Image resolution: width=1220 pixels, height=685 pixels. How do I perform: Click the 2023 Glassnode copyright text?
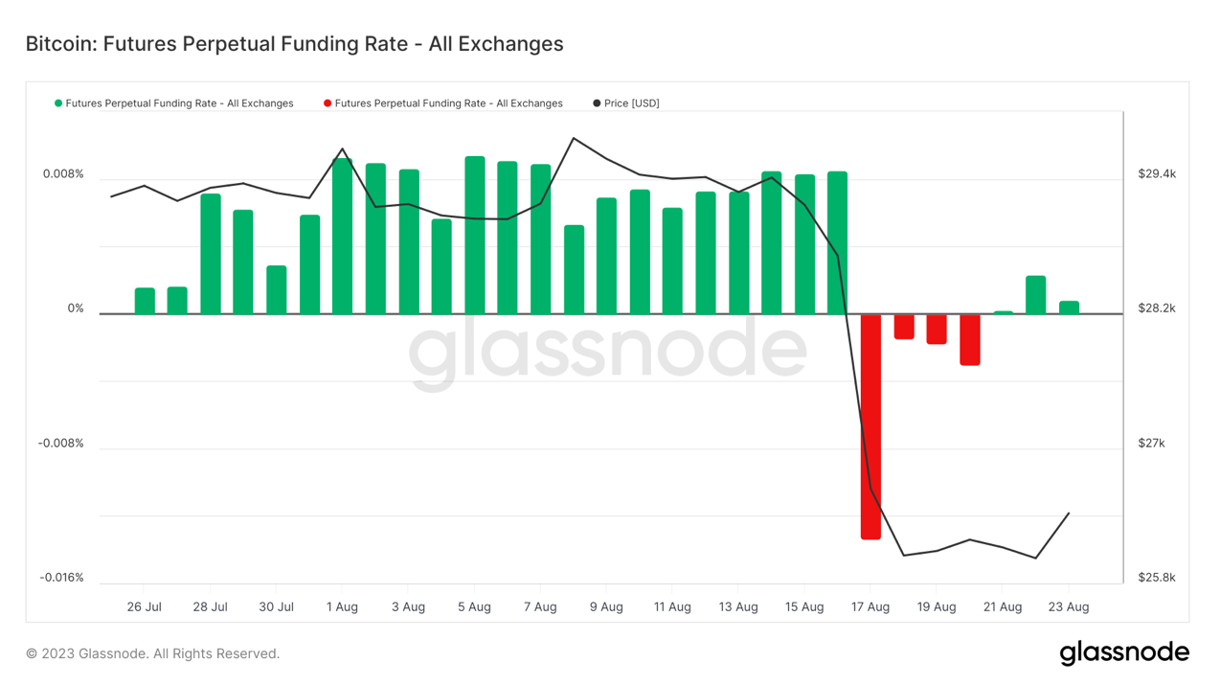[153, 653]
